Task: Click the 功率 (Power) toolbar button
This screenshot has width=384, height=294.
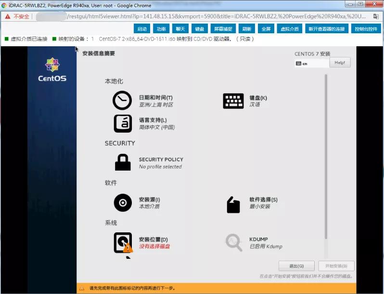Action: pos(161,29)
